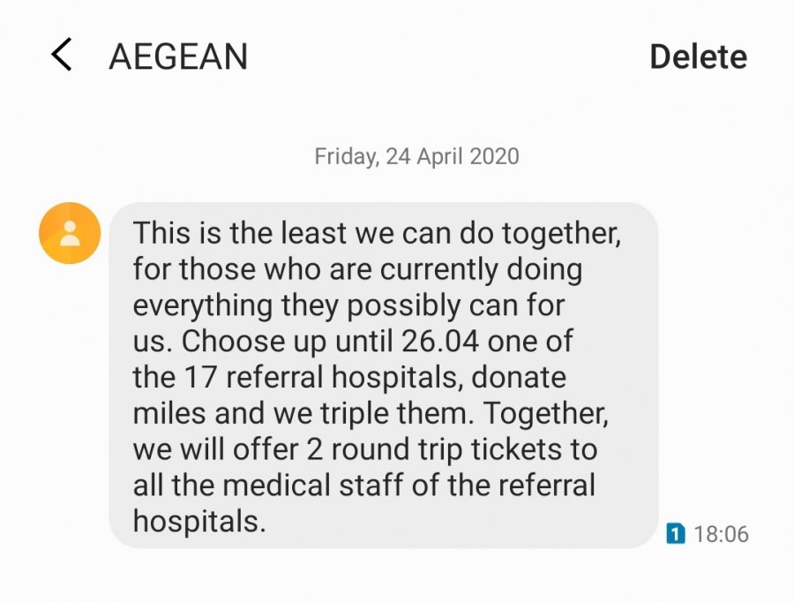794x603 pixels.
Task: Click the blue SIM 1 indicator icon
Action: (675, 533)
